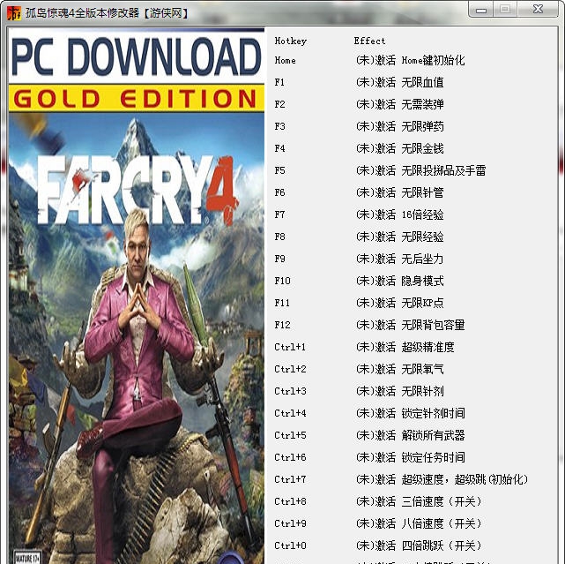Click the 'Hotkey' column header text
565x564 pixels.
pyautogui.click(x=290, y=41)
